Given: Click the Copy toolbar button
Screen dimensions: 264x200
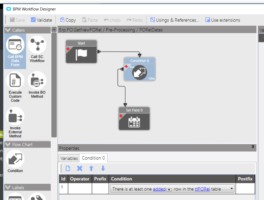Looking at the screenshot, I should [x=68, y=20].
